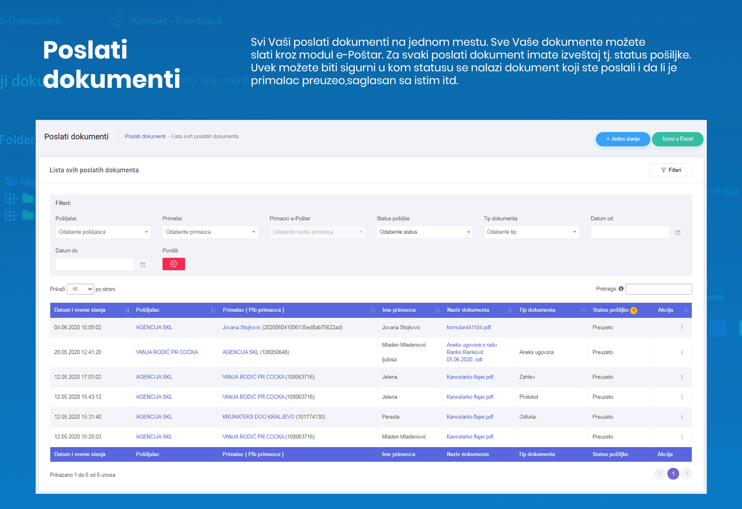Screen dimensions: 742x509
Task: Click the Pretraga info icon
Action: 621,289
